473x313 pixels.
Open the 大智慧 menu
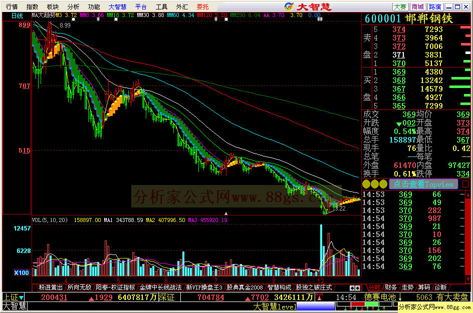point(117,6)
